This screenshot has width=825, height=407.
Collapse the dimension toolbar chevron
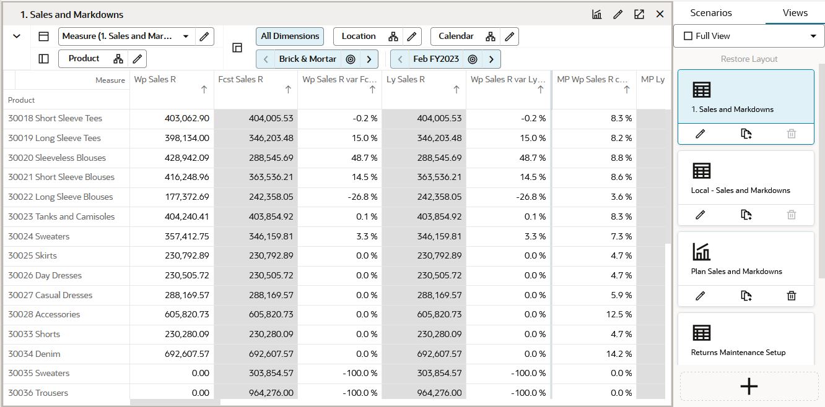point(17,36)
